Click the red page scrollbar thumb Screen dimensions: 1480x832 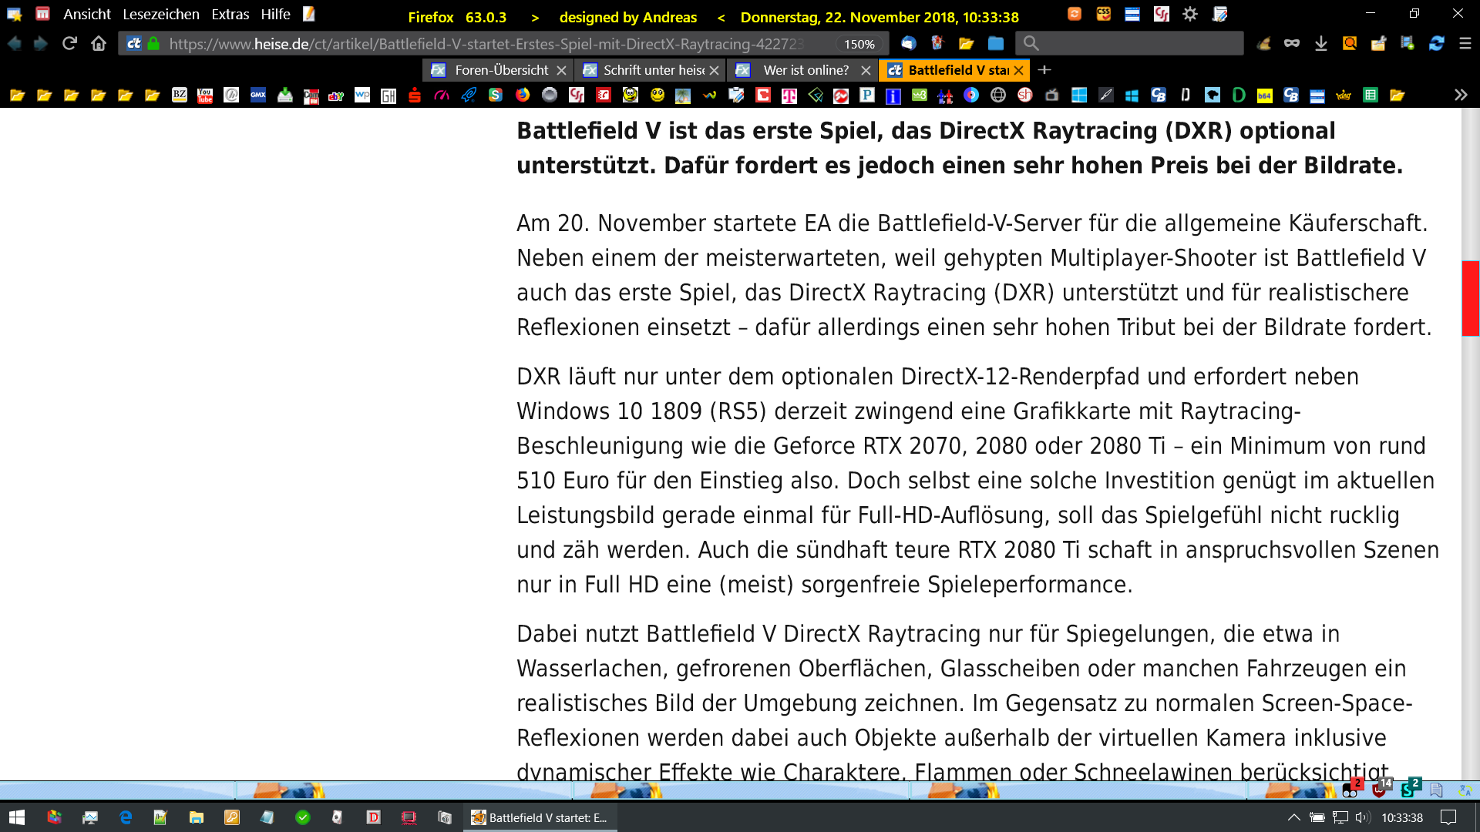(1470, 298)
